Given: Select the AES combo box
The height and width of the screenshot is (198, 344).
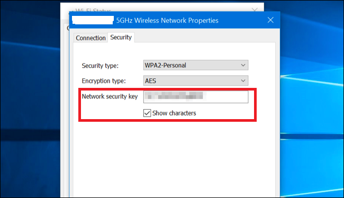Looking at the screenshot, I should pos(196,80).
